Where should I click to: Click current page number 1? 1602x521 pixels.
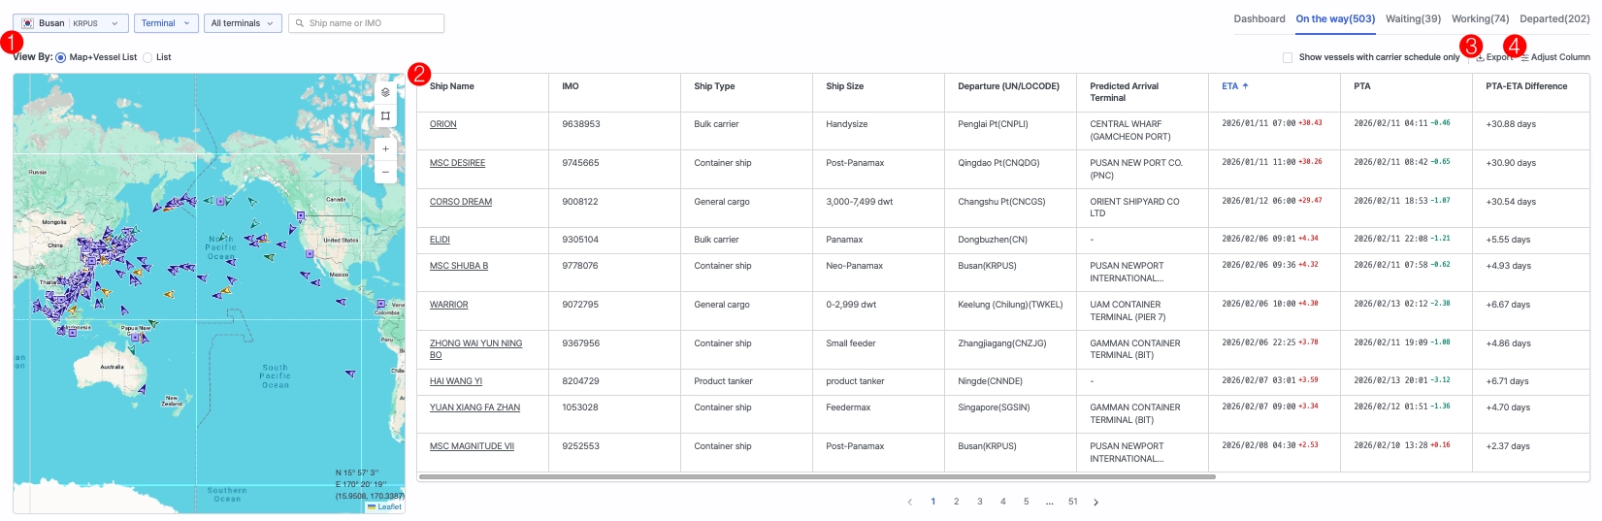pyautogui.click(x=932, y=503)
